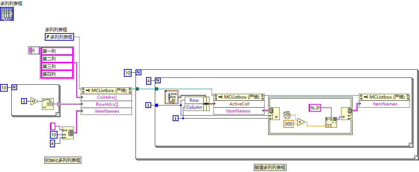Select the 10 constant wired to the small left loop

tap(4, 87)
